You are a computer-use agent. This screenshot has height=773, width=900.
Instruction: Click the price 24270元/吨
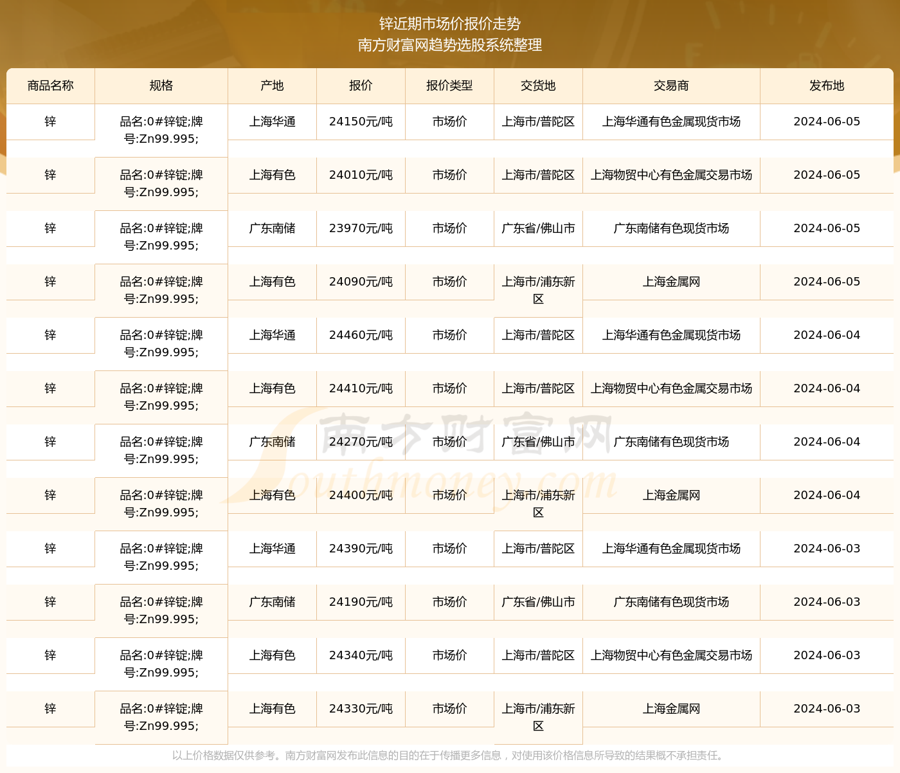coord(361,442)
